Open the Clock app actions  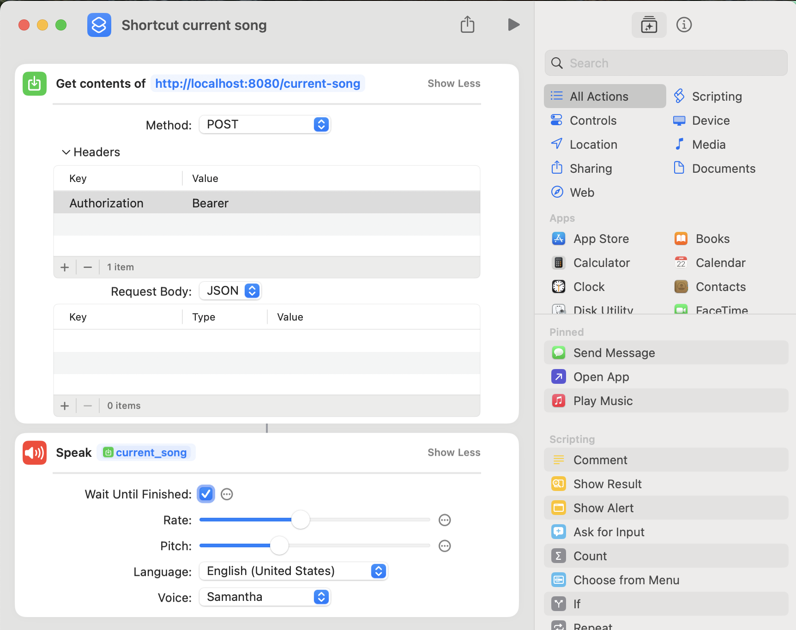(x=579, y=287)
